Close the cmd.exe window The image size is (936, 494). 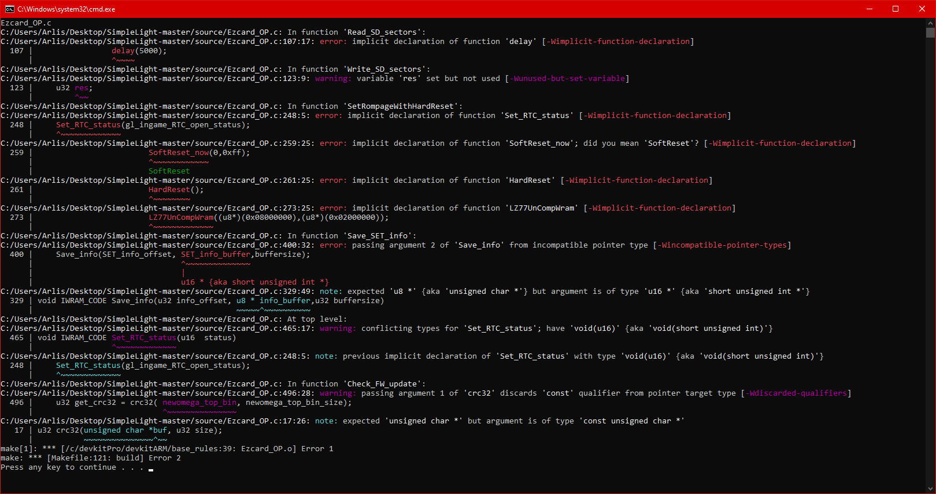[922, 9]
